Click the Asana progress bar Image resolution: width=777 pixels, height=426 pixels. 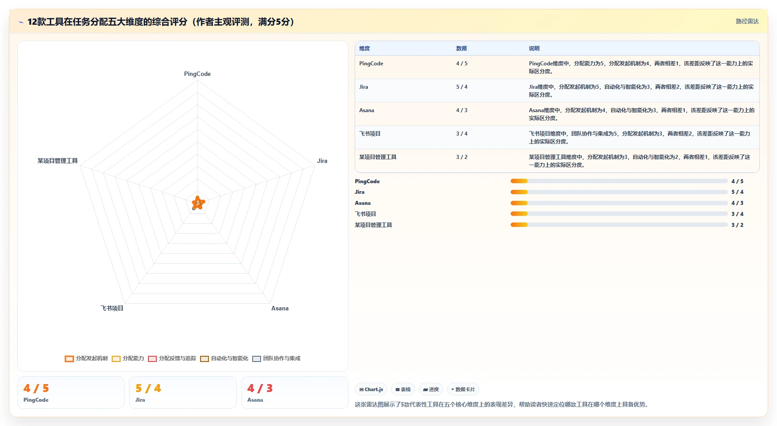(x=619, y=203)
